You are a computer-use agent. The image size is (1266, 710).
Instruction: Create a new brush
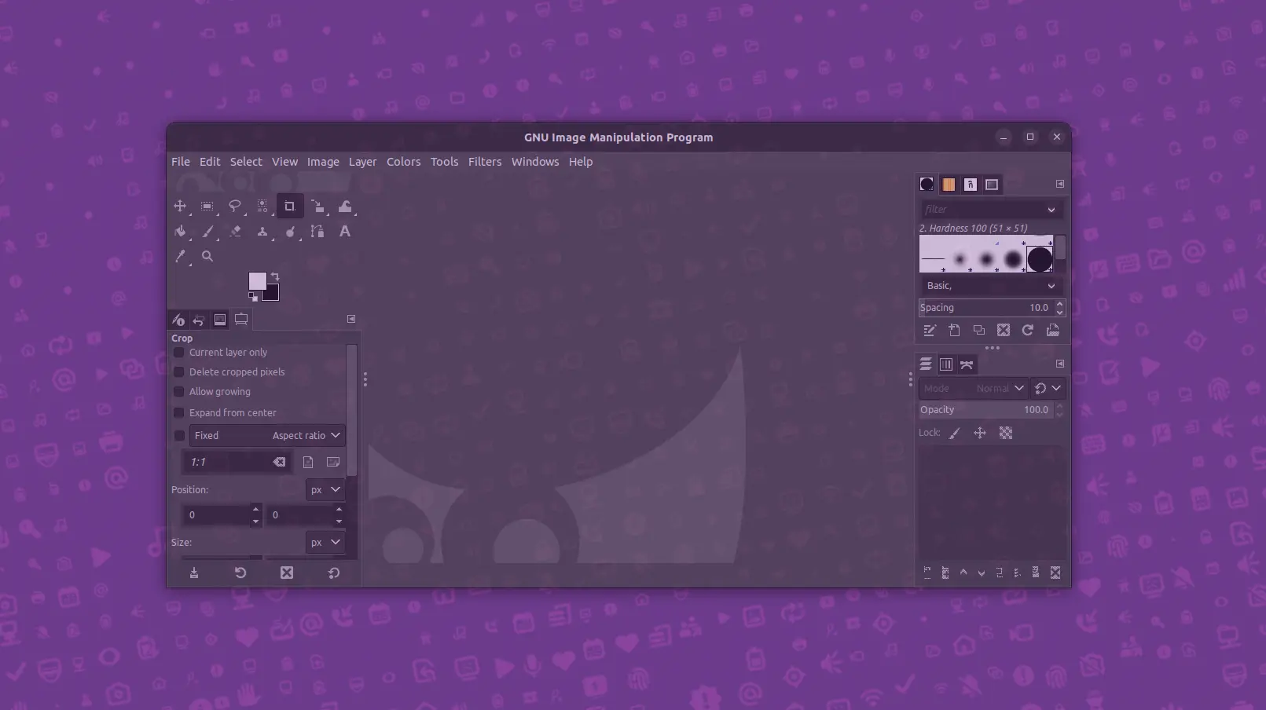954,330
